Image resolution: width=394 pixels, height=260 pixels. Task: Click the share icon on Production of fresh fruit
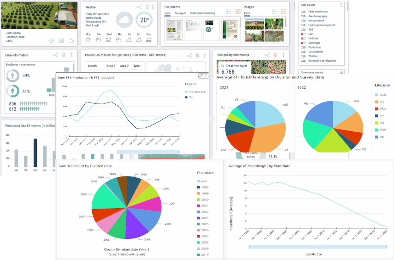(x=189, y=55)
